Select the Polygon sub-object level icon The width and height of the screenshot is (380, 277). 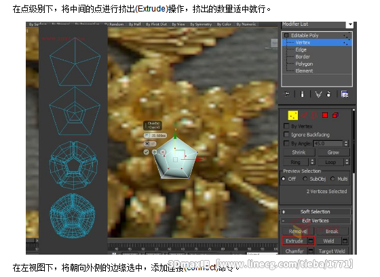click(325, 115)
